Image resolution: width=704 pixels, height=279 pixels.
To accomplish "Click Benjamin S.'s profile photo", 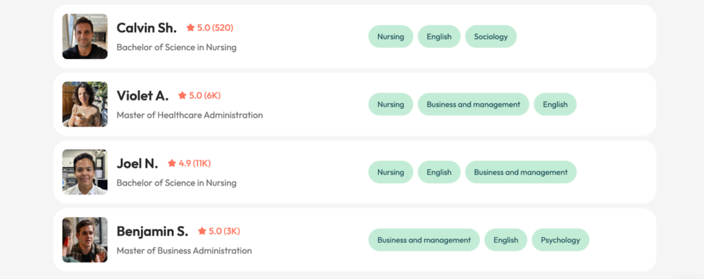I will pyautogui.click(x=85, y=240).
